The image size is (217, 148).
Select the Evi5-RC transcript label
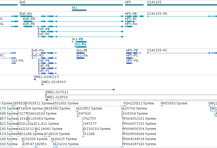tap(44, 34)
